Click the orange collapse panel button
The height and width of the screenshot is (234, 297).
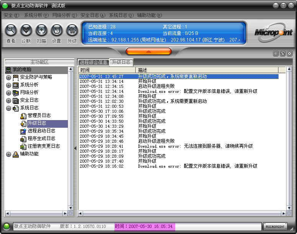click(148, 51)
